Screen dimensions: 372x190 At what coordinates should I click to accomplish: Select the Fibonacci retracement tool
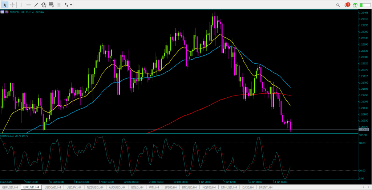[x=51, y=5]
